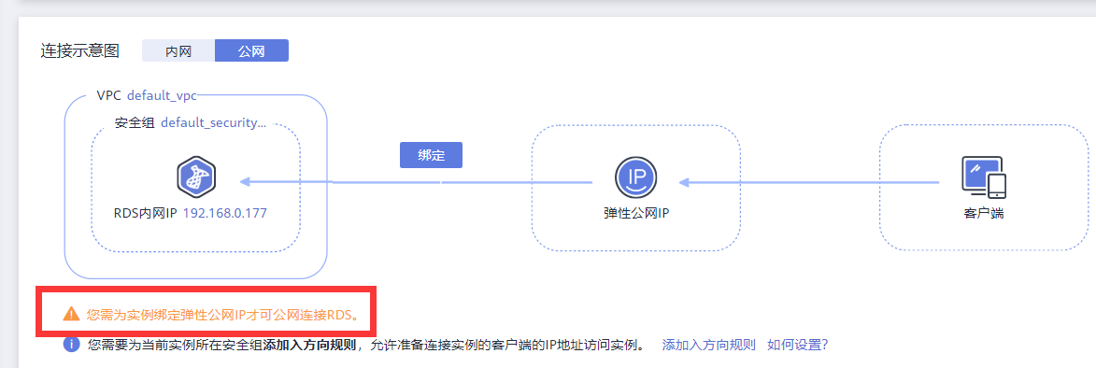Click the RDS内网IP label
Viewport: 1096px width, 368px height.
(146, 213)
